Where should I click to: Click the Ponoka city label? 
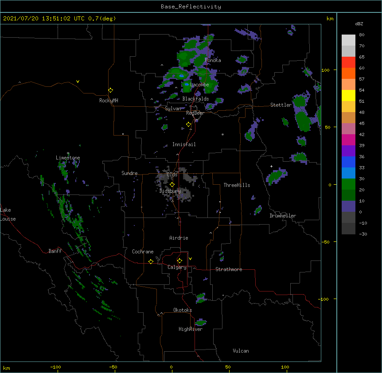[x=213, y=60]
